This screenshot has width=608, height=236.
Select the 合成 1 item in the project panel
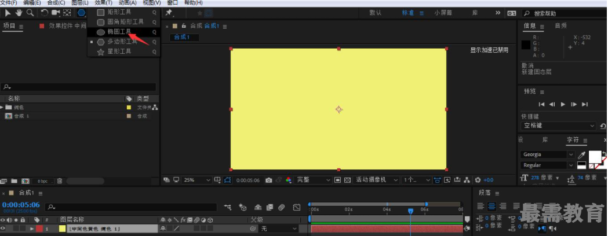21,116
